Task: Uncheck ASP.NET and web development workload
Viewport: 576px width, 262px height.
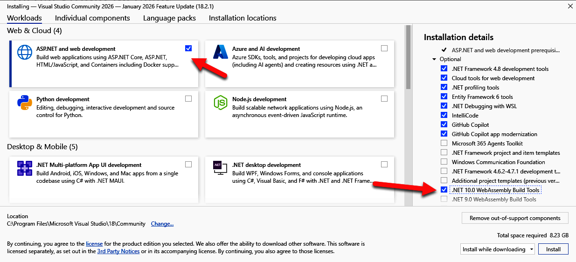Action: click(x=188, y=48)
